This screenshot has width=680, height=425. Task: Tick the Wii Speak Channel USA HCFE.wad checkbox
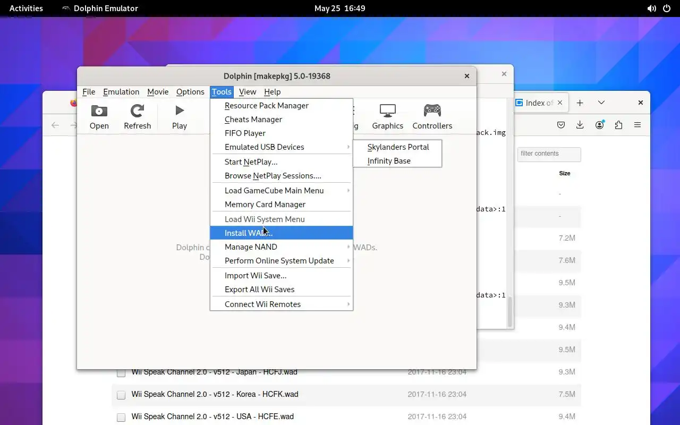click(121, 418)
